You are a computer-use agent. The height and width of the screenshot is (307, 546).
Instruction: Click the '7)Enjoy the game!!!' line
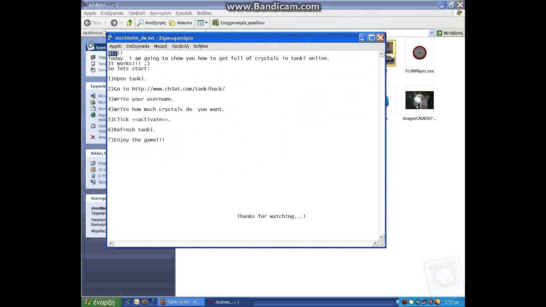[136, 140]
